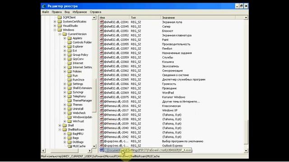289x162 pixels.
Task: Open the Правка menu
Action: tap(56, 12)
